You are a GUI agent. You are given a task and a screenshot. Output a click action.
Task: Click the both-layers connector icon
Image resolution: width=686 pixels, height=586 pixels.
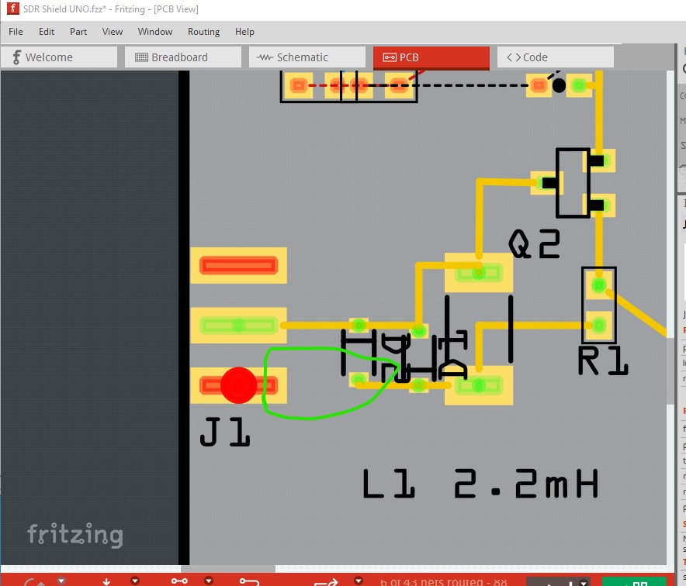pos(179,581)
